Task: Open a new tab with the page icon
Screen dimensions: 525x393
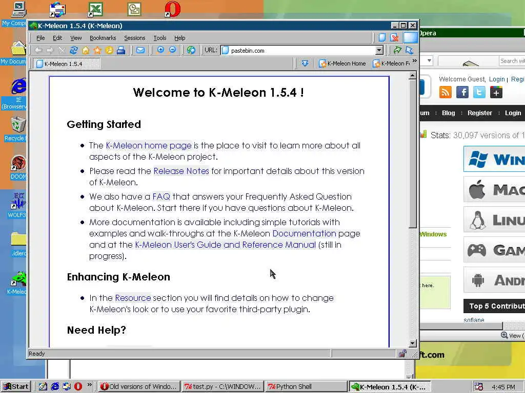Action: [382, 37]
